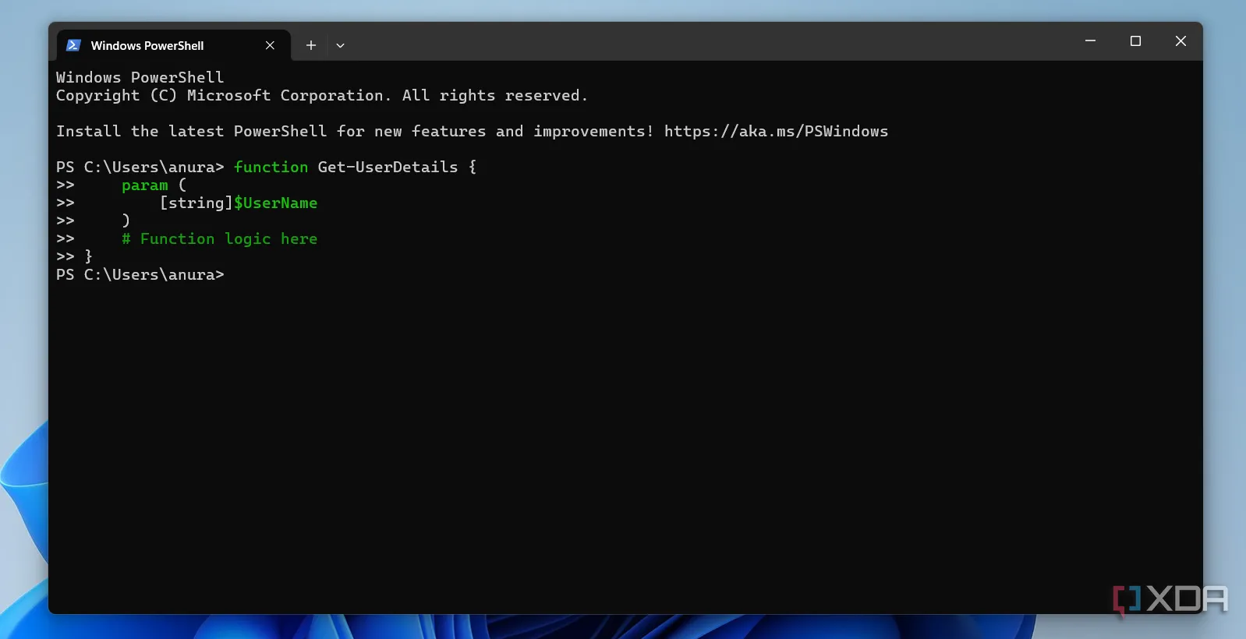Click the PowerShell icon in the tab
Viewport: 1246px width, 639px height.
coord(73,45)
